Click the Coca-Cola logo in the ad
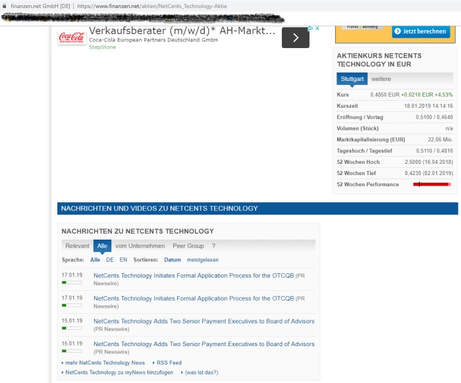The width and height of the screenshot is (461, 383). 72,38
